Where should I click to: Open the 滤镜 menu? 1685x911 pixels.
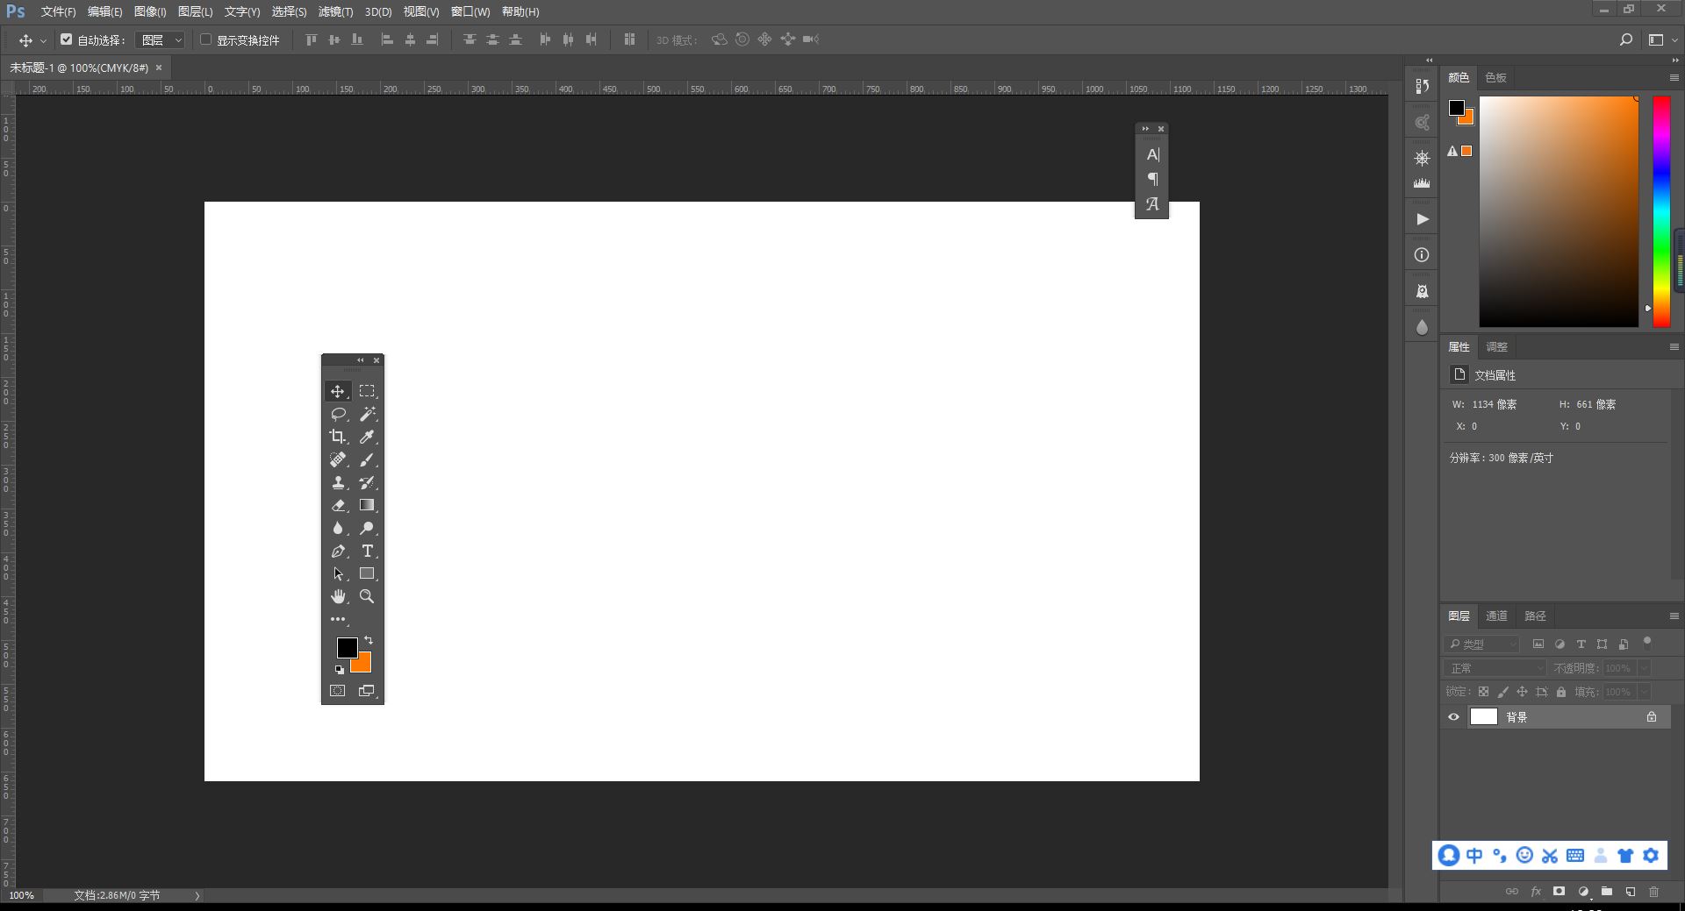pyautogui.click(x=335, y=11)
